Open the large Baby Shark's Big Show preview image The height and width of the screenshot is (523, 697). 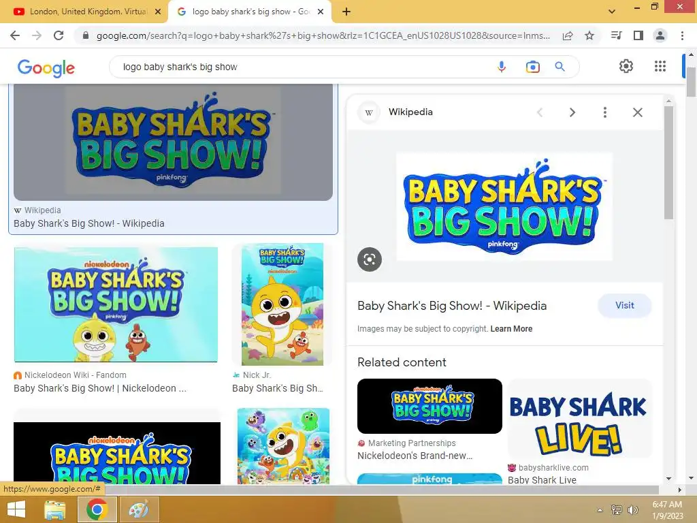click(504, 207)
